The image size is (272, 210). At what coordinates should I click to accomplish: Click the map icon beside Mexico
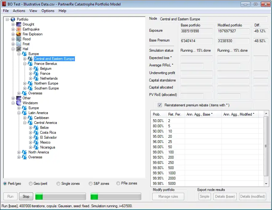click(x=36, y=142)
